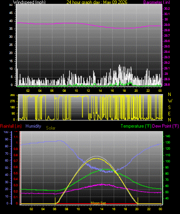Image resolution: width=180 pixels, height=214 pixels.
Task: Click the 140 temperature scale value
Action: 168,136
